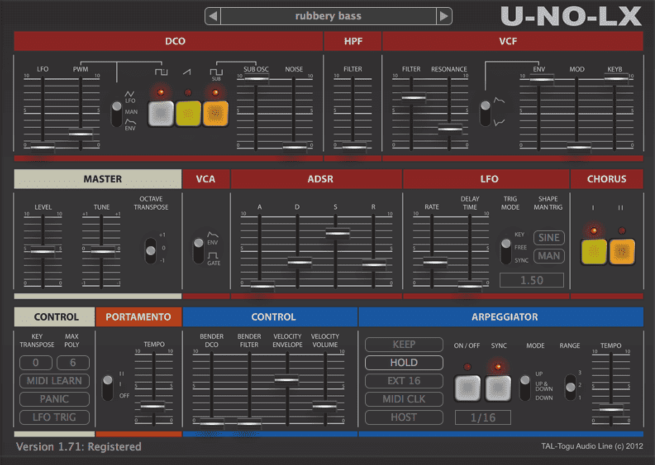The image size is (655, 465).
Task: Click the master TUNE slider handle
Action: 102,251
